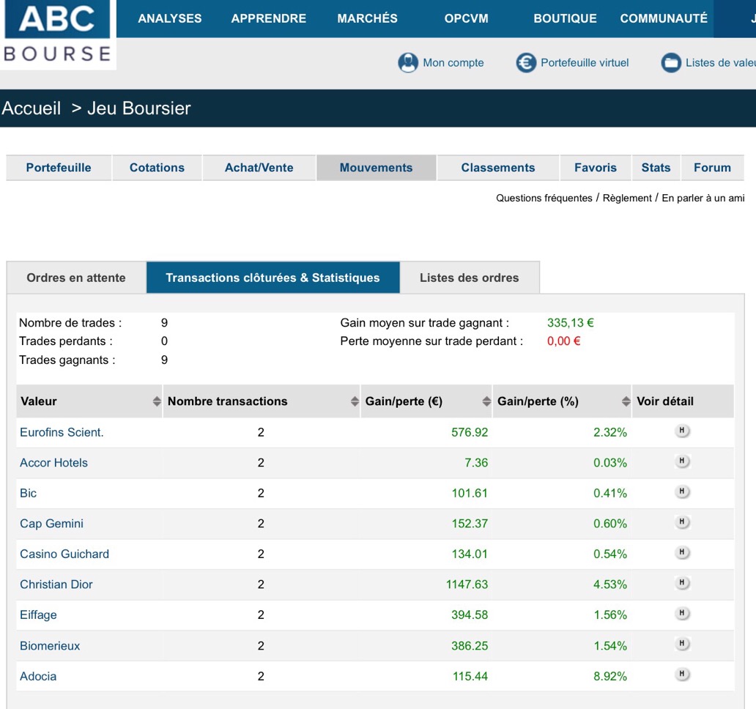Open the Adocia stock link

38,676
